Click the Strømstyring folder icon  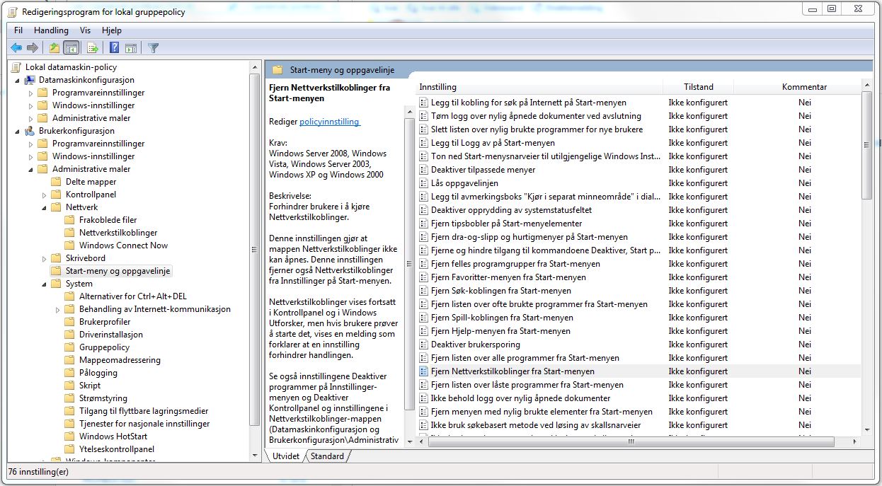(x=69, y=398)
